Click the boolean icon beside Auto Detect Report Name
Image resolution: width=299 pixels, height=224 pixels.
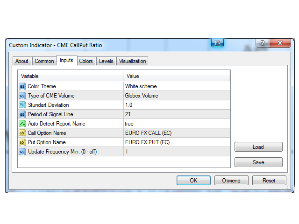[22, 124]
